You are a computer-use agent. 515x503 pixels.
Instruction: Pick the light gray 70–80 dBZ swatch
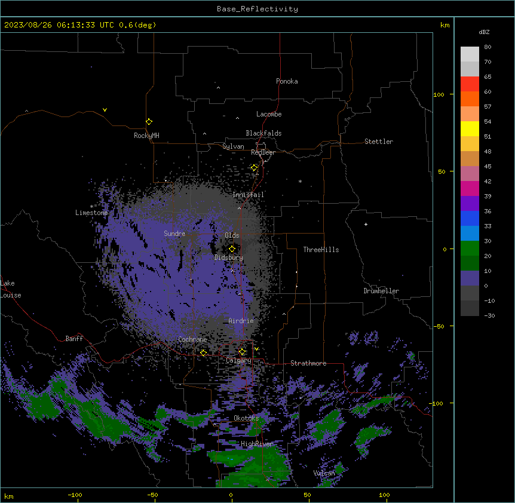tap(470, 54)
